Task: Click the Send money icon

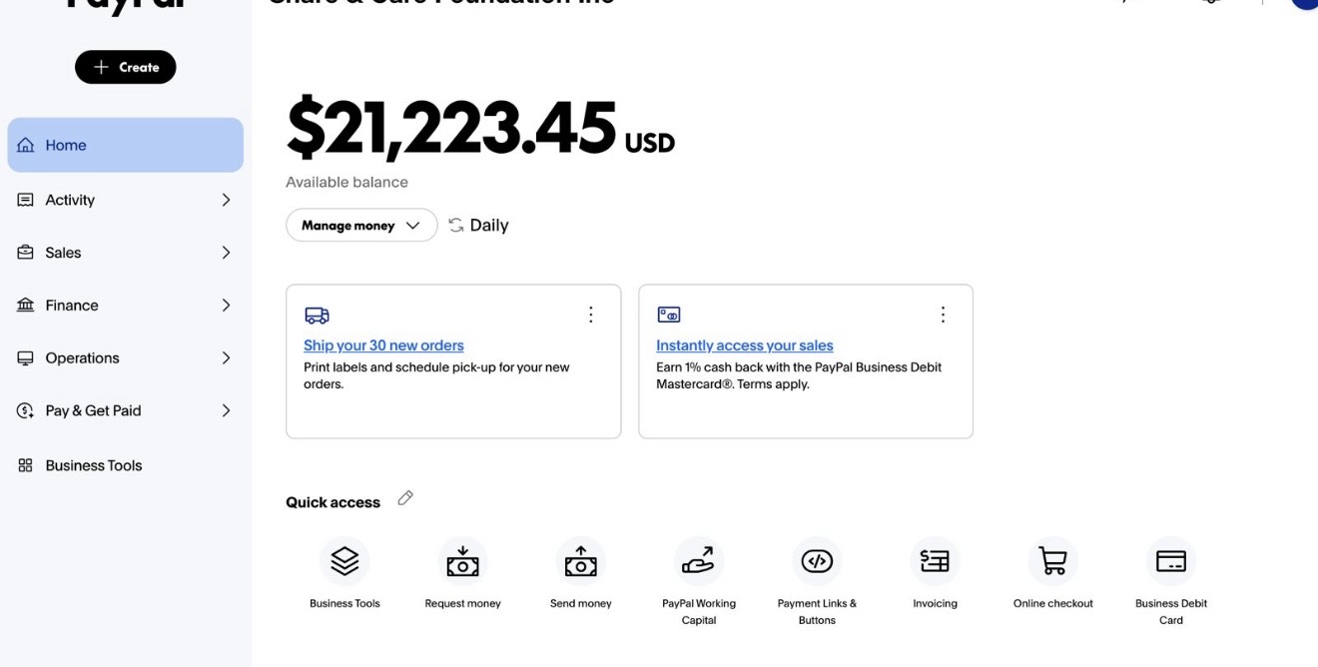Action: pos(581,562)
